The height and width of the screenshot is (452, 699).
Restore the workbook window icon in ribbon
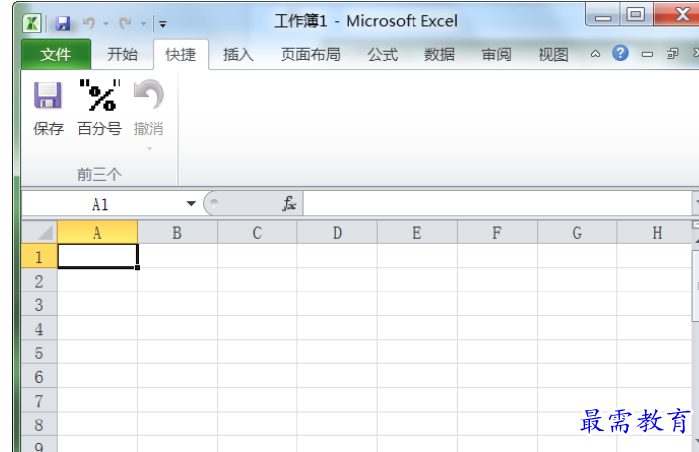tap(672, 54)
